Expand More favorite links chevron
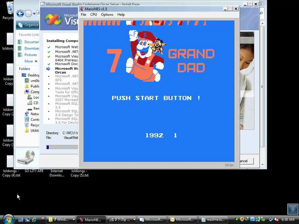This screenshot has width=299, height=224. pos(36,61)
